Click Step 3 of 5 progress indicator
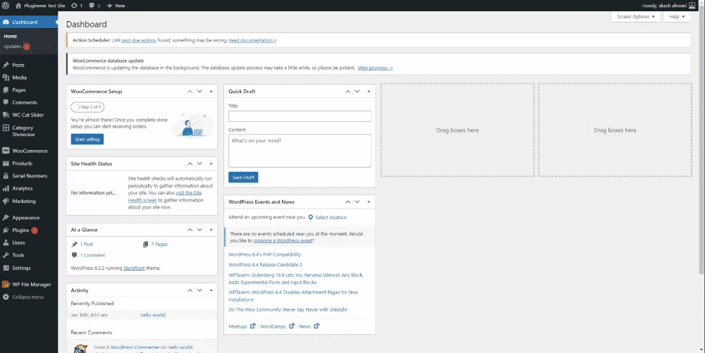705x353 pixels. [x=87, y=107]
